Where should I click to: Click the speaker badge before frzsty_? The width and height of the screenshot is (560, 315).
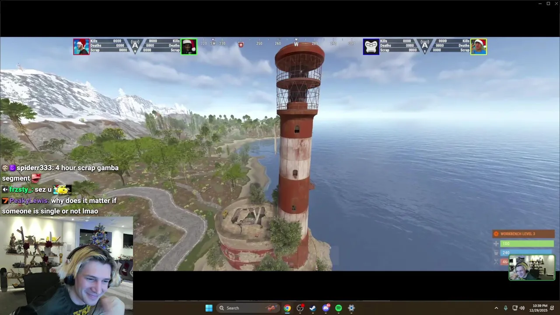(5, 190)
